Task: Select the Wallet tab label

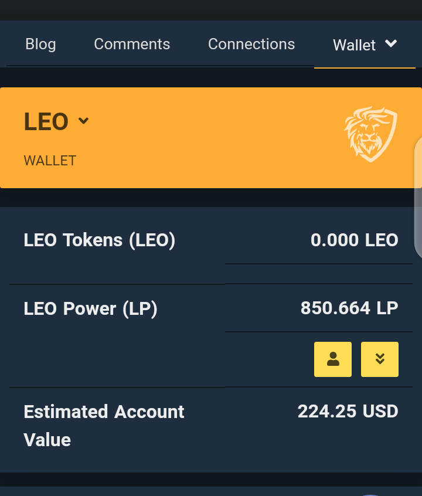Action: click(x=354, y=45)
